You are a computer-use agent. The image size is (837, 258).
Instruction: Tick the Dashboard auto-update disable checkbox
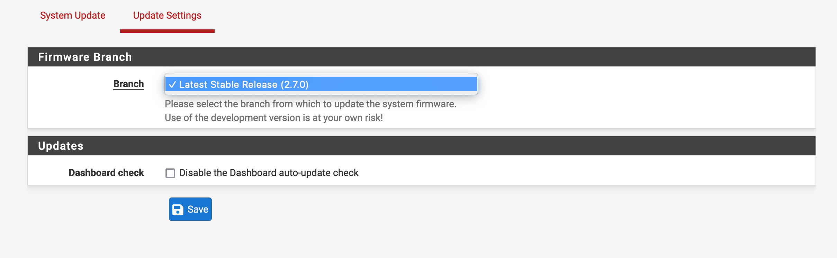click(x=170, y=173)
